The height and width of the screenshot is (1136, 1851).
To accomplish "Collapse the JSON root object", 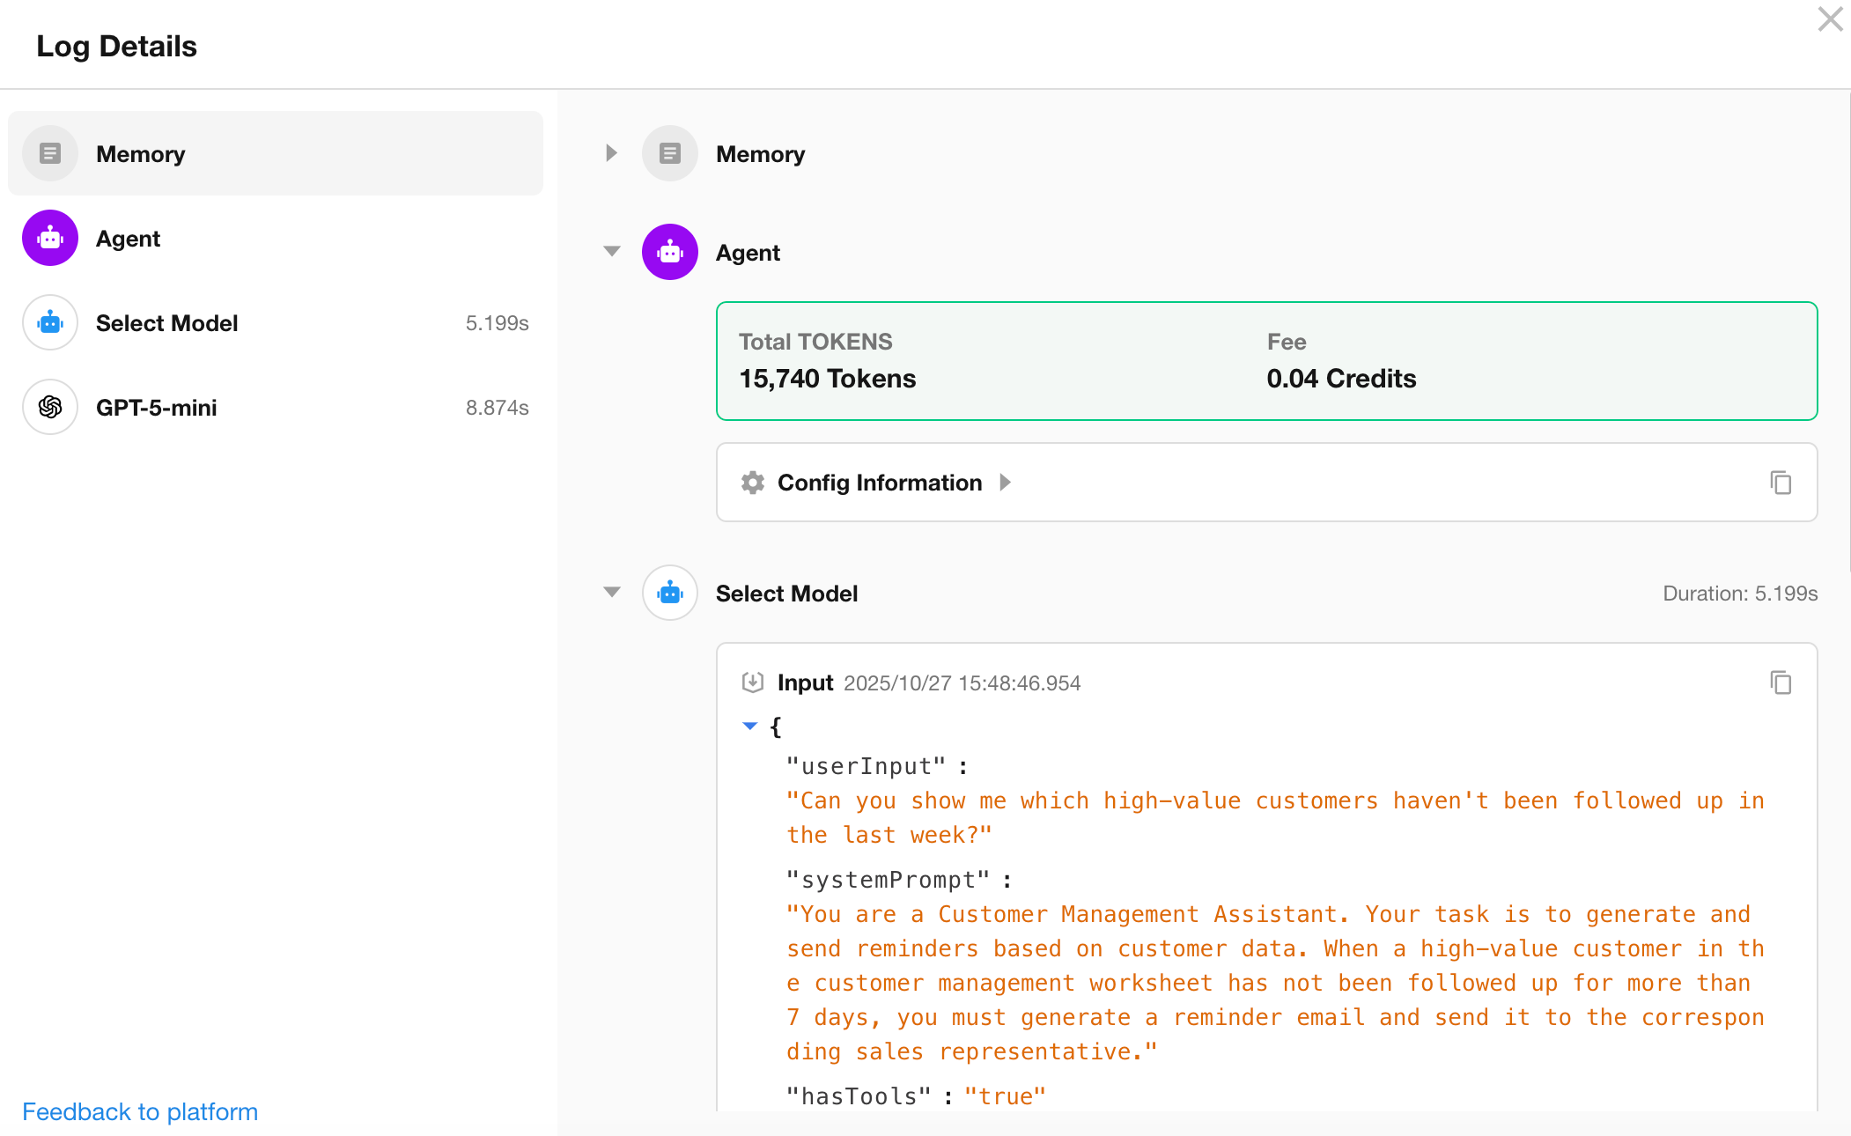I will click(x=750, y=727).
